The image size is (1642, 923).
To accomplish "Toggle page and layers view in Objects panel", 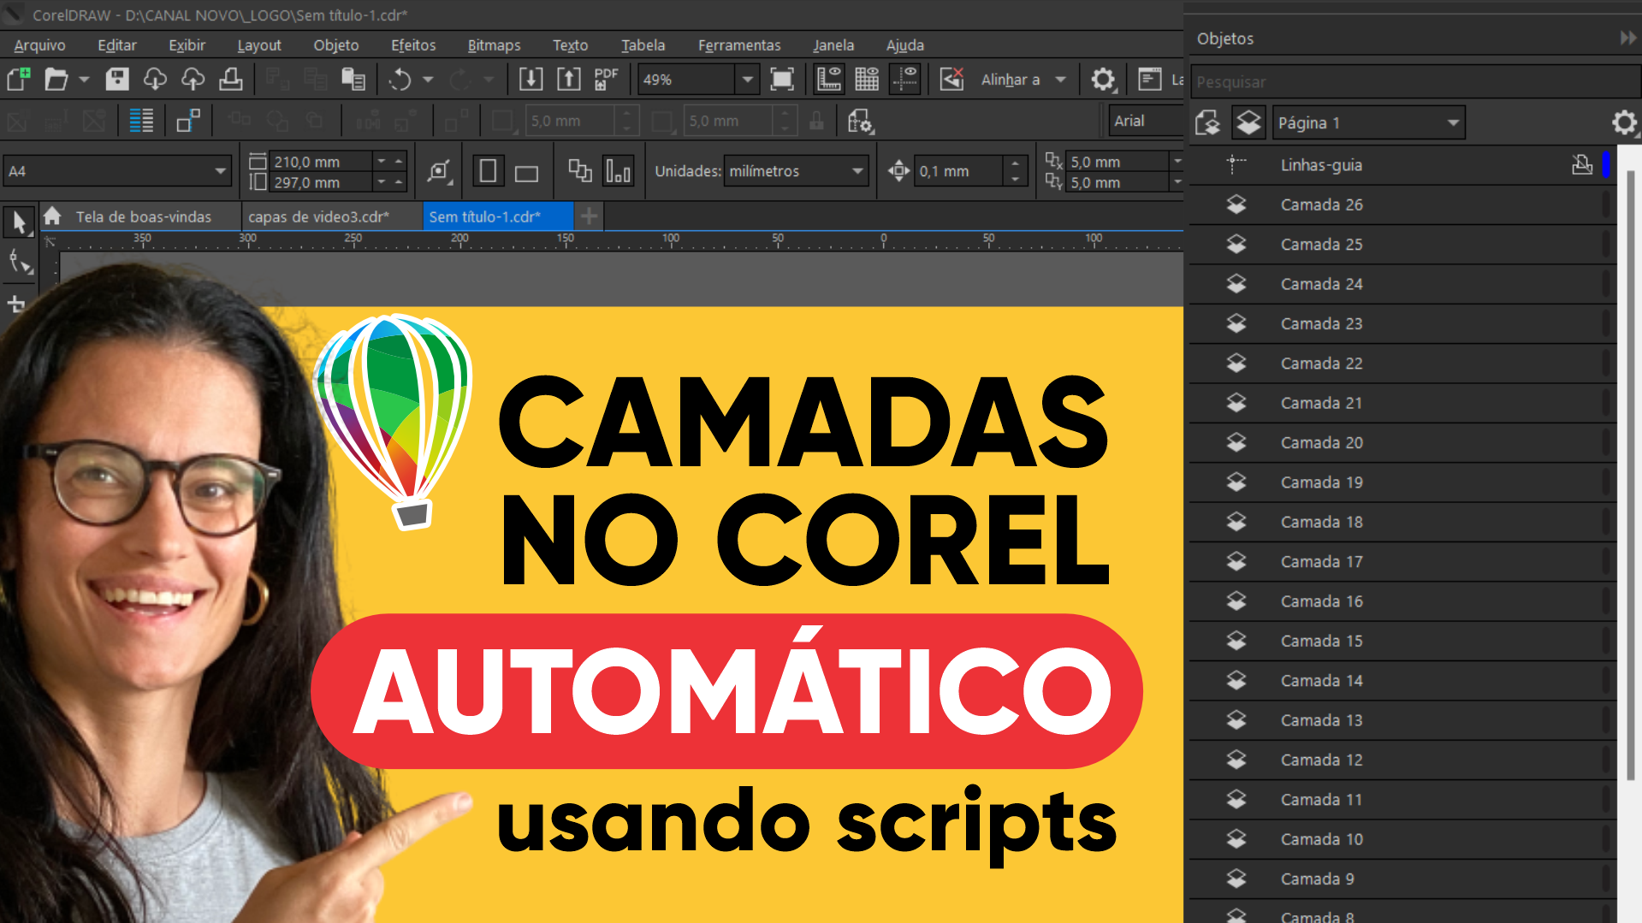I will tap(1207, 122).
